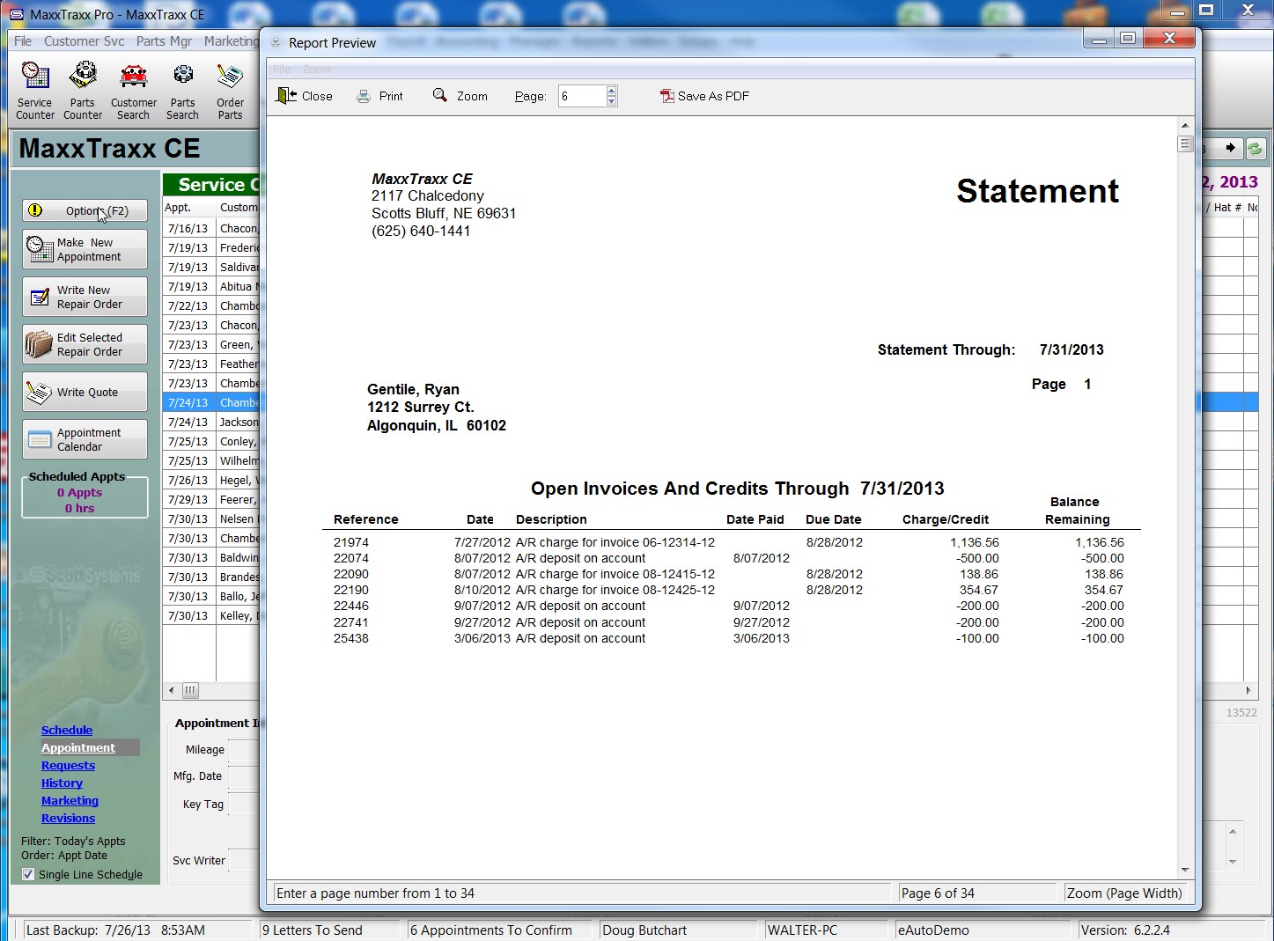
Task: Open the Zoom menu in Report Preview
Action: 317,70
